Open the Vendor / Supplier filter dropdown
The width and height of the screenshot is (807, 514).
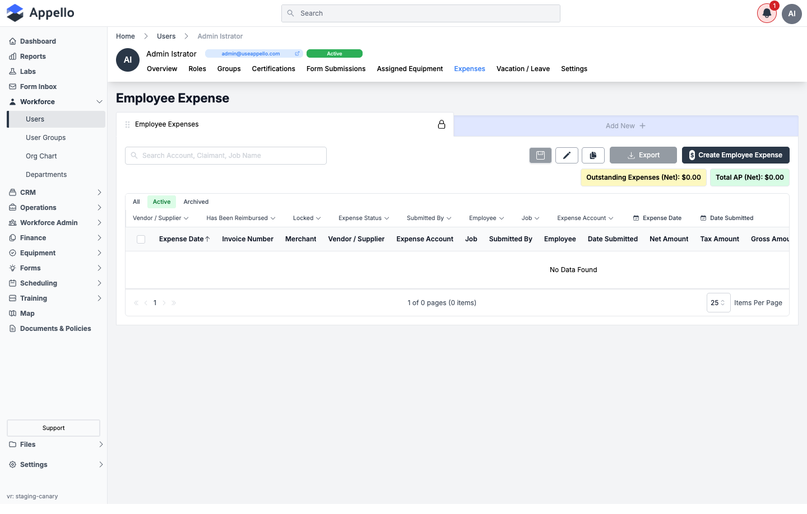click(x=160, y=218)
